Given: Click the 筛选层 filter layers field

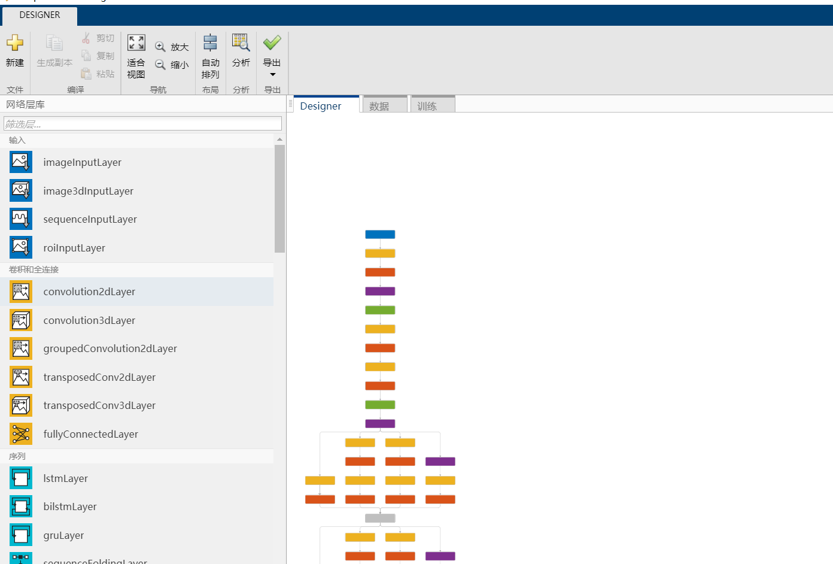Looking at the screenshot, I should tap(142, 124).
